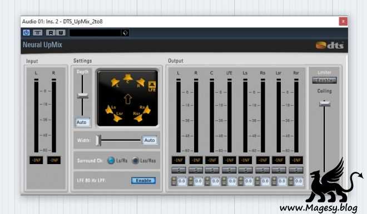Click the Width slider handle
The image size is (367, 214).
point(98,140)
